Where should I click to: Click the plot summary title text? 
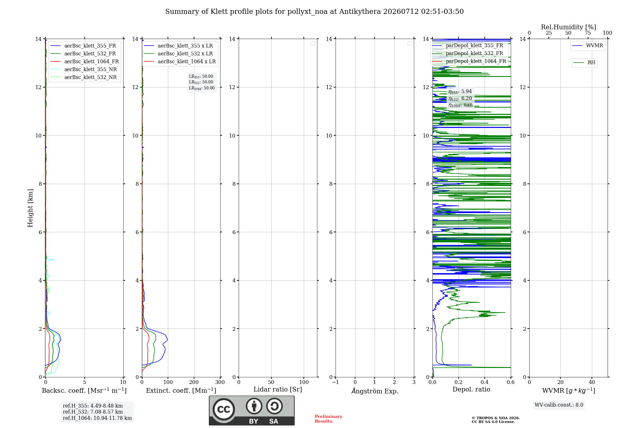pos(314,12)
